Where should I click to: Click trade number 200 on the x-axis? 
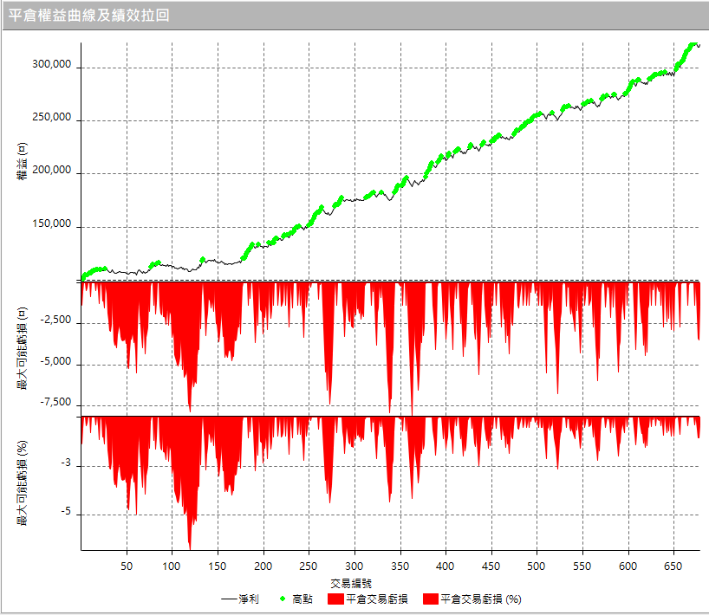click(x=263, y=566)
